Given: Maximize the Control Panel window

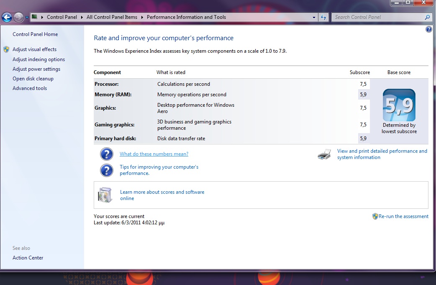Looking at the screenshot, I should (x=408, y=3).
